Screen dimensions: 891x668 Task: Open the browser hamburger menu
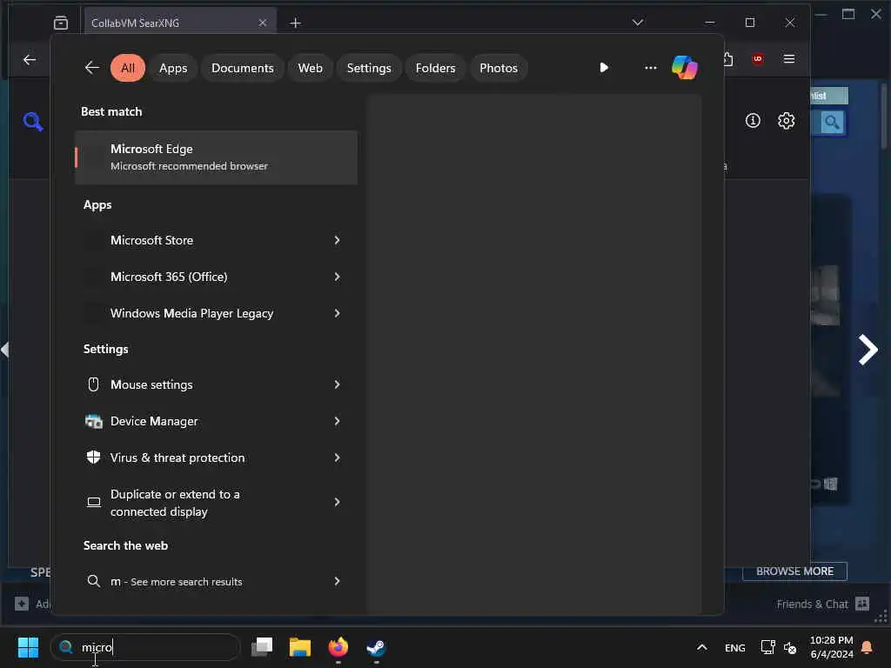pos(788,59)
